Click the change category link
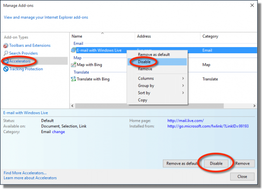Screen dimensions: 262x189 [x=59, y=132]
